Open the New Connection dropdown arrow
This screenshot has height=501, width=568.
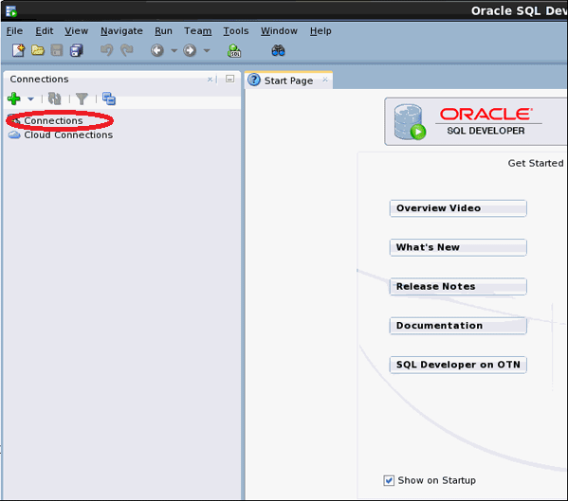[30, 98]
